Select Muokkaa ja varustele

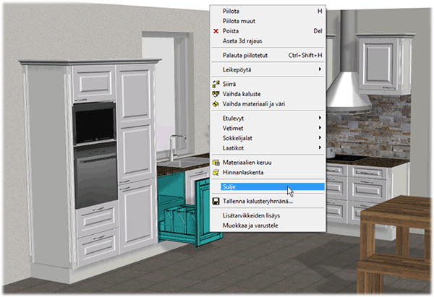250,226
